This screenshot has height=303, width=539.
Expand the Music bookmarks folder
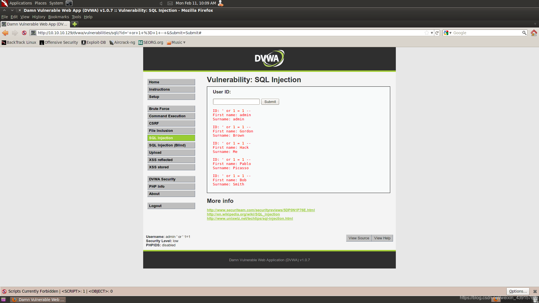176,42
